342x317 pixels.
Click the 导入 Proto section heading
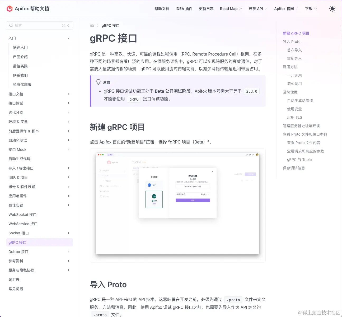108,285
